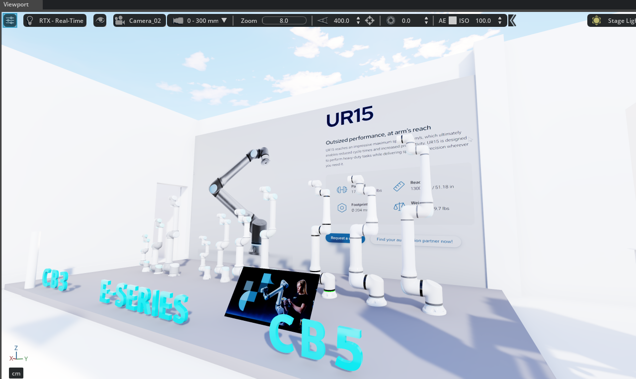636x379 pixels.
Task: Open RTX - Real-Time renderer menu
Action: pos(55,20)
